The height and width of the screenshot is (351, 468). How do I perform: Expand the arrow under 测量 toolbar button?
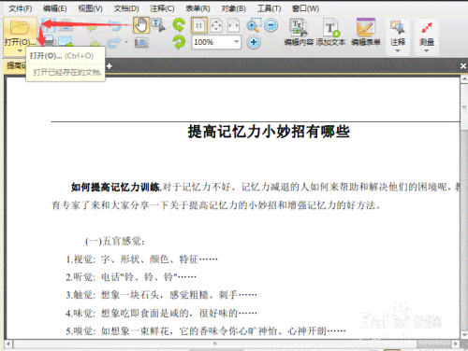pos(427,50)
